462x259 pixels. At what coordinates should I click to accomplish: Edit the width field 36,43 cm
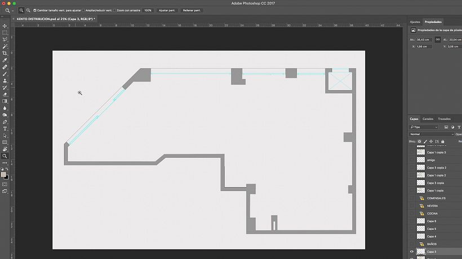pos(424,39)
